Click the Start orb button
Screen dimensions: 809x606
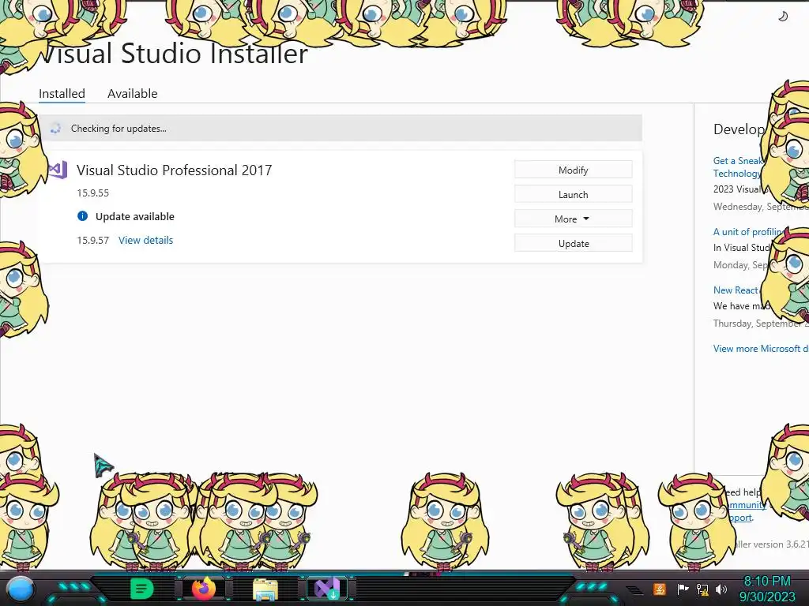click(x=21, y=589)
